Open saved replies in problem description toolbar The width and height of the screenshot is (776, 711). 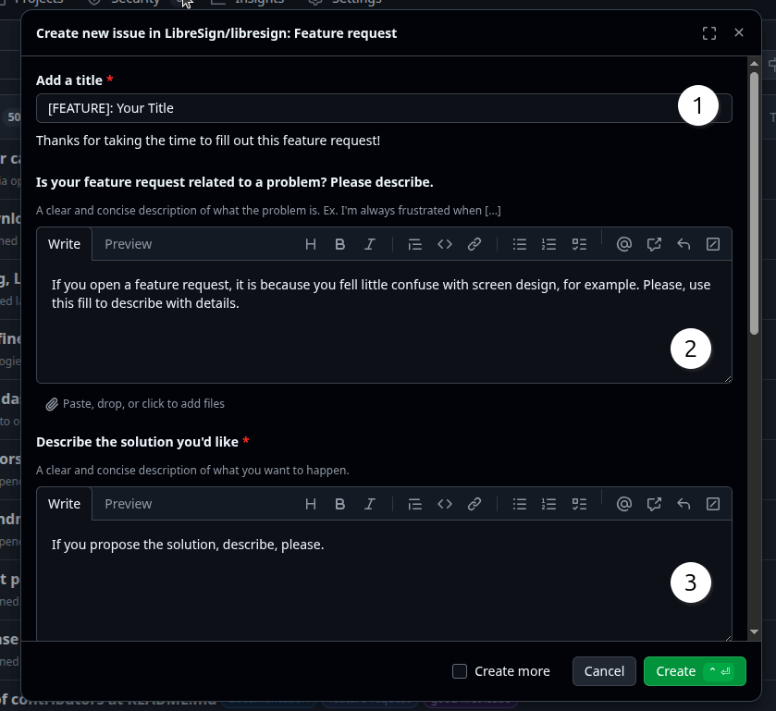click(x=684, y=244)
